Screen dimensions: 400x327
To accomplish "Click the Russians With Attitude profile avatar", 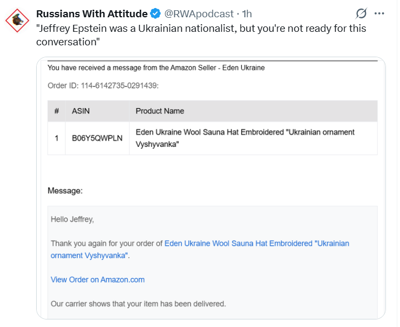I will pos(18,20).
